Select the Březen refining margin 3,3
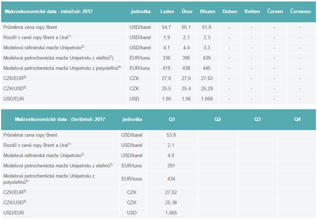This screenshot has height=220, width=317. (x=206, y=48)
